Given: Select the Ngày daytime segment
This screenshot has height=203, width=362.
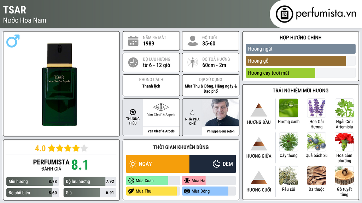Looking at the screenshot, I should coord(158,164).
